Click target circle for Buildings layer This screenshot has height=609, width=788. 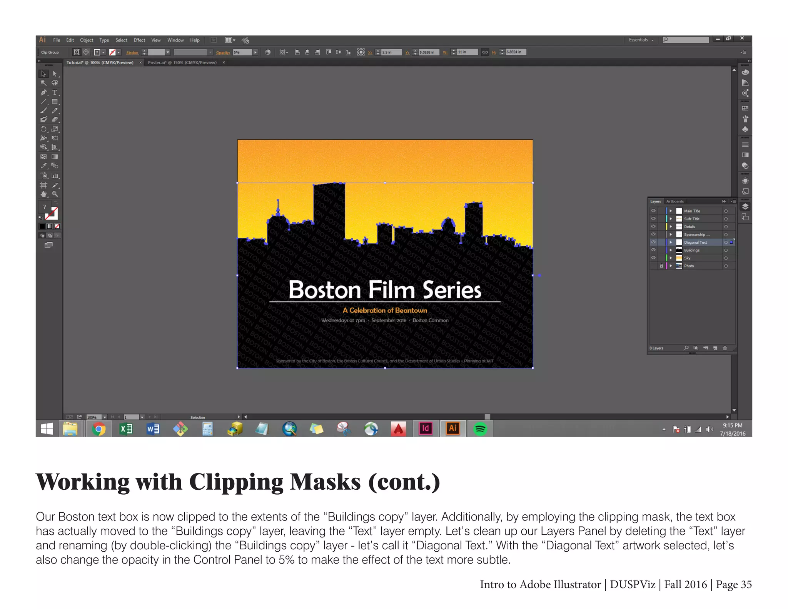(x=726, y=250)
